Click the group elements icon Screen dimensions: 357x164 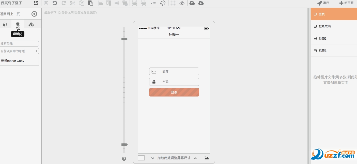(x=134, y=3)
